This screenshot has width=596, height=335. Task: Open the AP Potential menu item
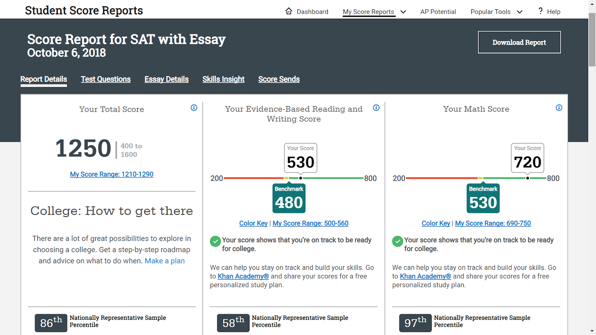point(438,12)
